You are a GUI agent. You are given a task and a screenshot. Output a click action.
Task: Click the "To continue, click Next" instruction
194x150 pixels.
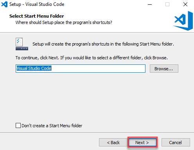(x=92, y=58)
